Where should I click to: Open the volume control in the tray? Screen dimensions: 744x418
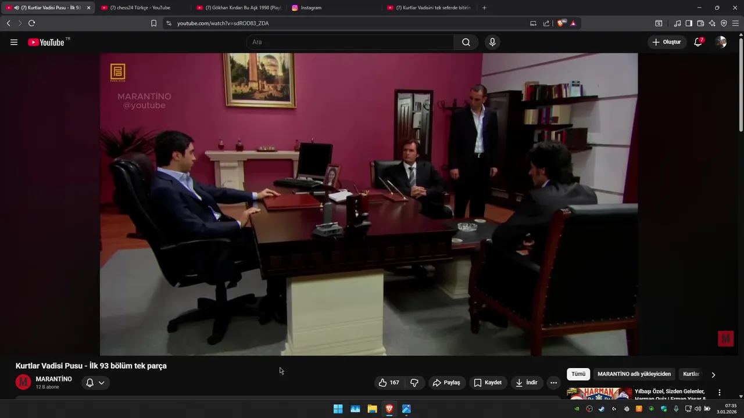697,409
